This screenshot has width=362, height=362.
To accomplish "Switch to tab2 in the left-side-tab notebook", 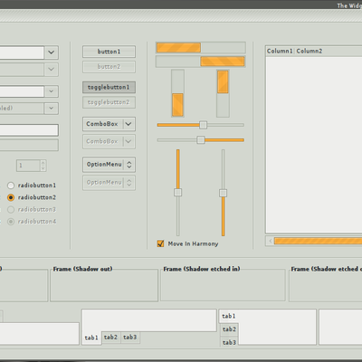I will pos(229,329).
